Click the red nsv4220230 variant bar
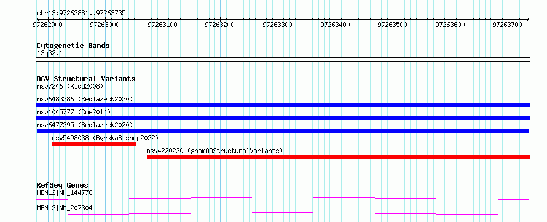Viewport: 547px width, 222px height. coord(339,157)
